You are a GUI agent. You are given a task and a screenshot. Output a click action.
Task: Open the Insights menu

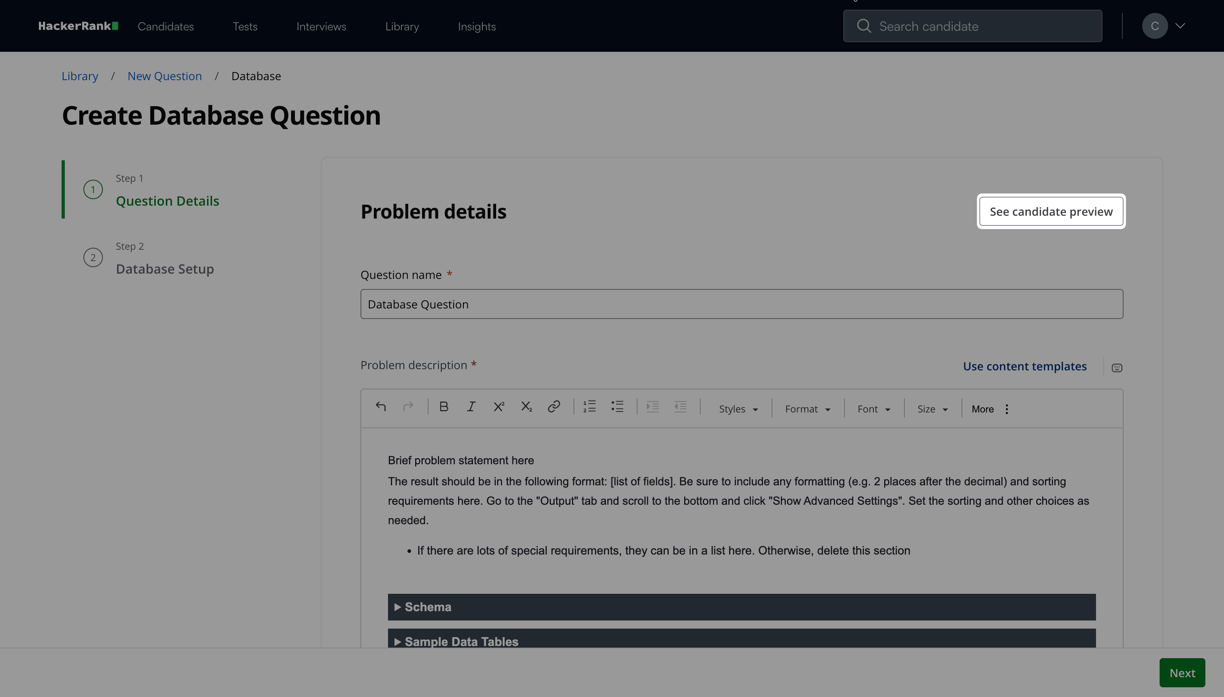tap(476, 26)
